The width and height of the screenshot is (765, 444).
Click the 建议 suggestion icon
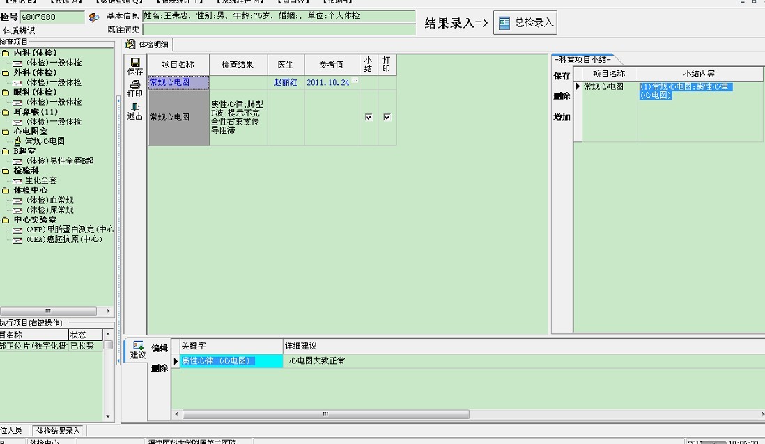tap(137, 345)
